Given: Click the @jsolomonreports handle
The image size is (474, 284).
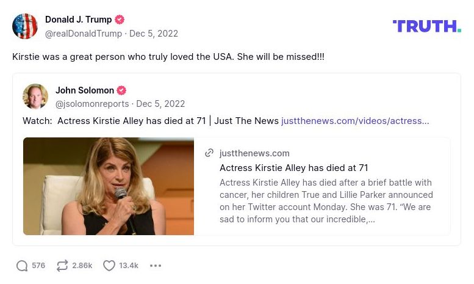Looking at the screenshot, I should 92,104.
